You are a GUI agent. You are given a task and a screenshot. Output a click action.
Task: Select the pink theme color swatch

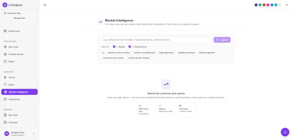coord(268,5)
